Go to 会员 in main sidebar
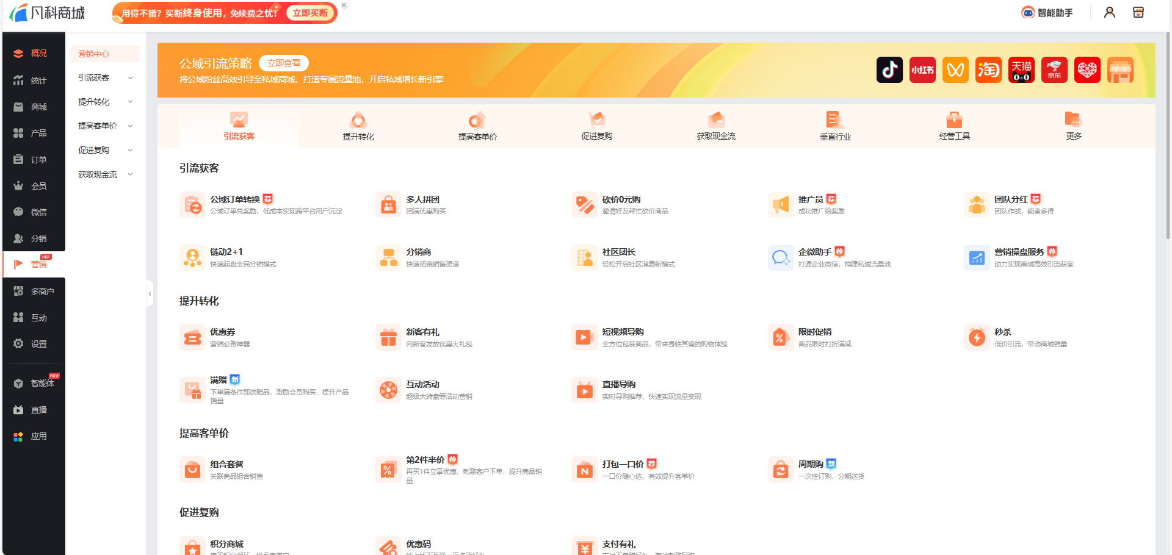The image size is (1172, 555). (34, 186)
